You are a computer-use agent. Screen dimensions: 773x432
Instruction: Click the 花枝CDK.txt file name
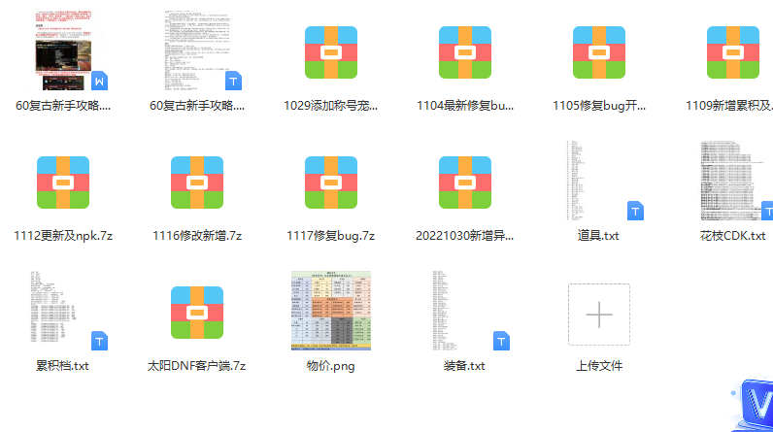point(733,236)
